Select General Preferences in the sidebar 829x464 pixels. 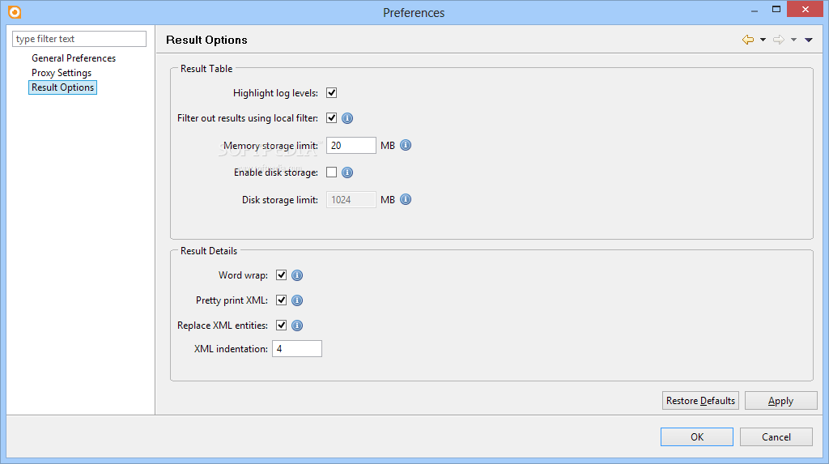[x=74, y=58]
